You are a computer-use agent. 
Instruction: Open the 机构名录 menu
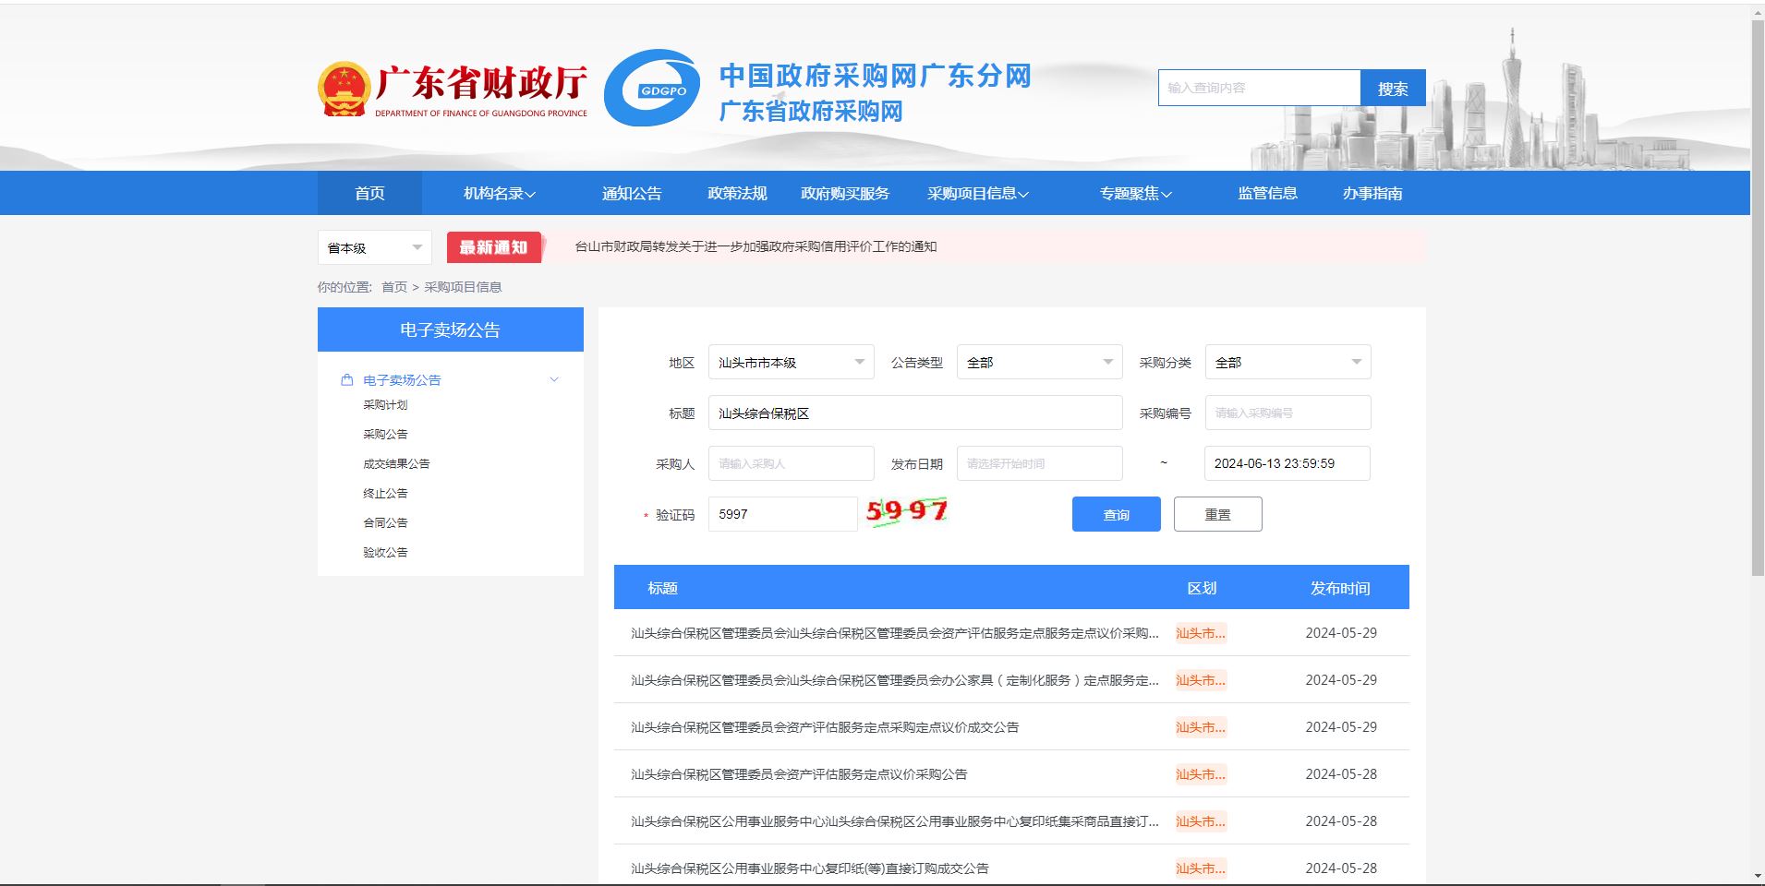(x=499, y=194)
